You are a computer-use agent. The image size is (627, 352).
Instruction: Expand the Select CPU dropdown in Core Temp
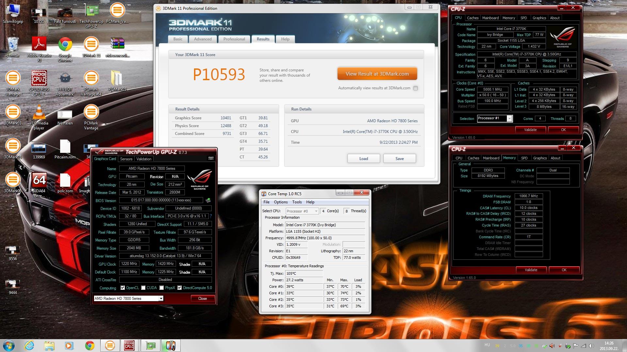coord(302,211)
